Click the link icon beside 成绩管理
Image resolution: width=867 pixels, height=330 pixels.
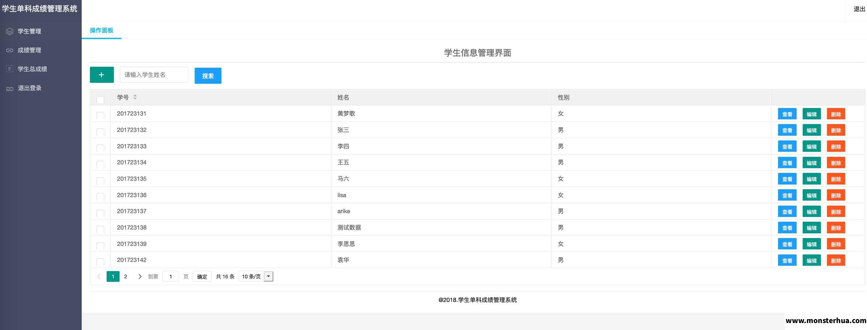coord(9,50)
